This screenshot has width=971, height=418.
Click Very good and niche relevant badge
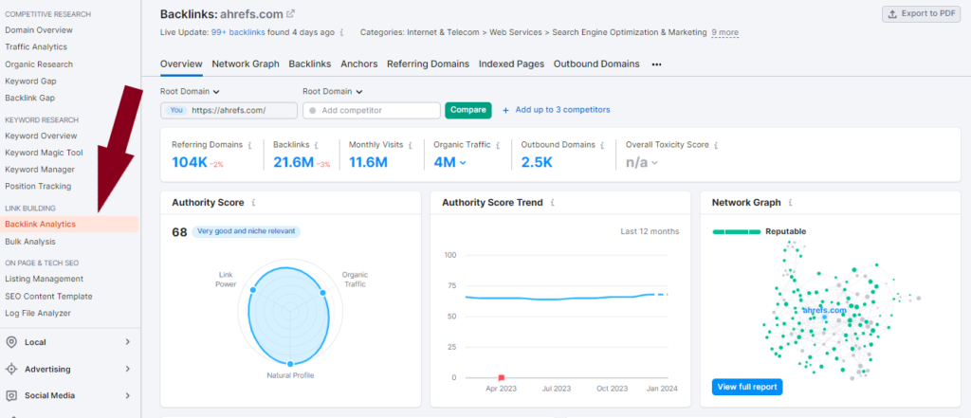247,231
